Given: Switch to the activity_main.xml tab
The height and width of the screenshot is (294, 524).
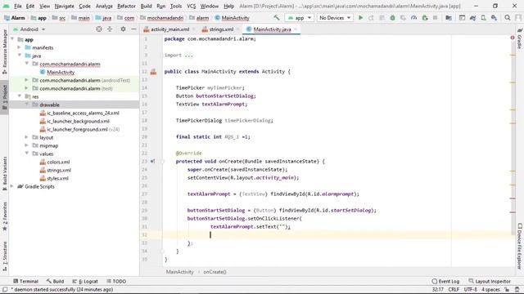Looking at the screenshot, I should pos(169,29).
